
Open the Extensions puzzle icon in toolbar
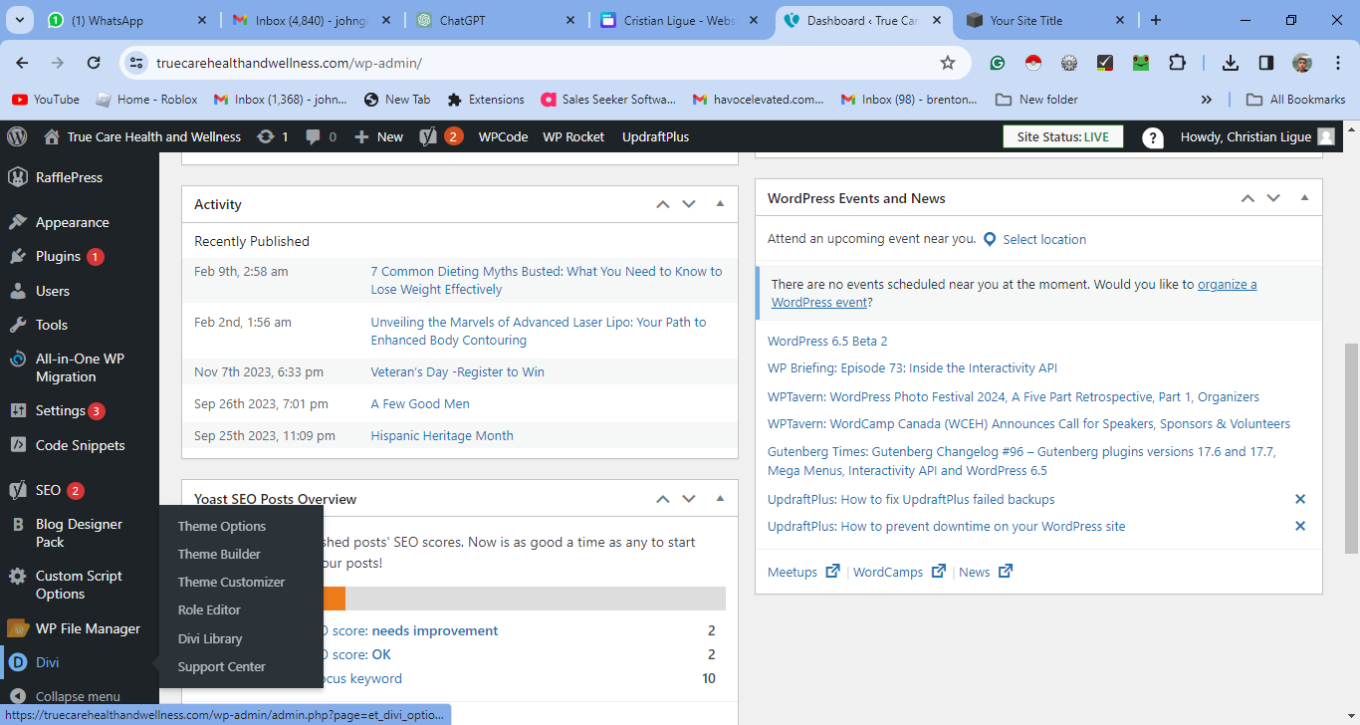pyautogui.click(x=1177, y=63)
